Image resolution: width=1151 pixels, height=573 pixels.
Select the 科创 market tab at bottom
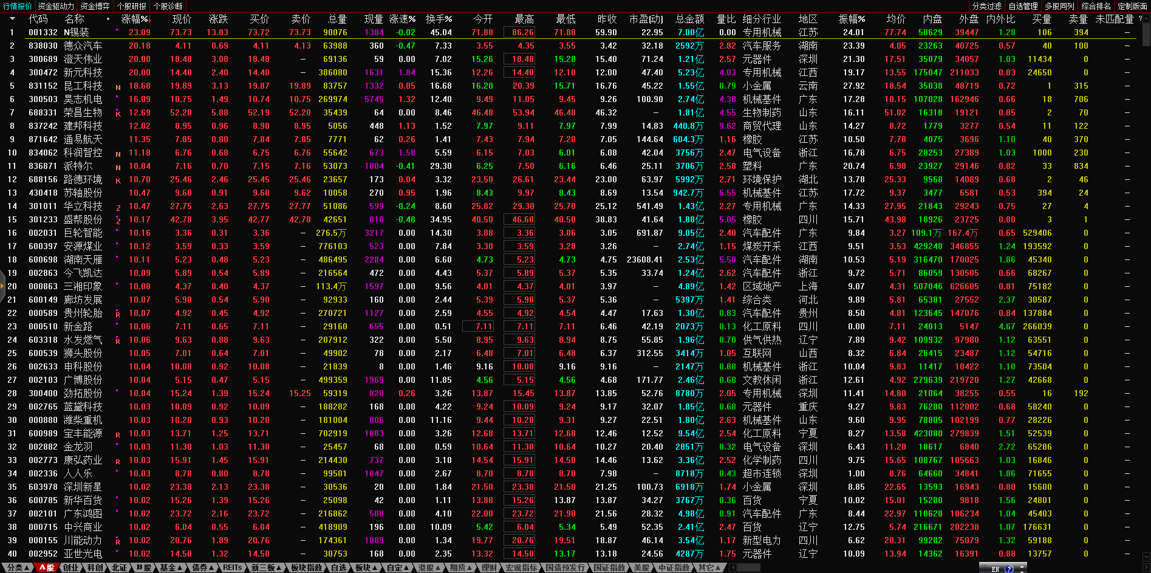pyautogui.click(x=95, y=568)
